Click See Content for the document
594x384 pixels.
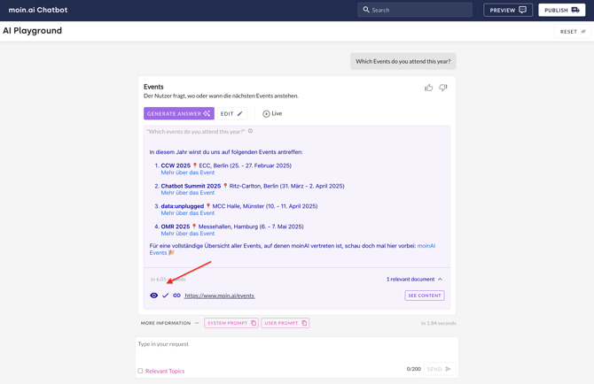click(424, 296)
